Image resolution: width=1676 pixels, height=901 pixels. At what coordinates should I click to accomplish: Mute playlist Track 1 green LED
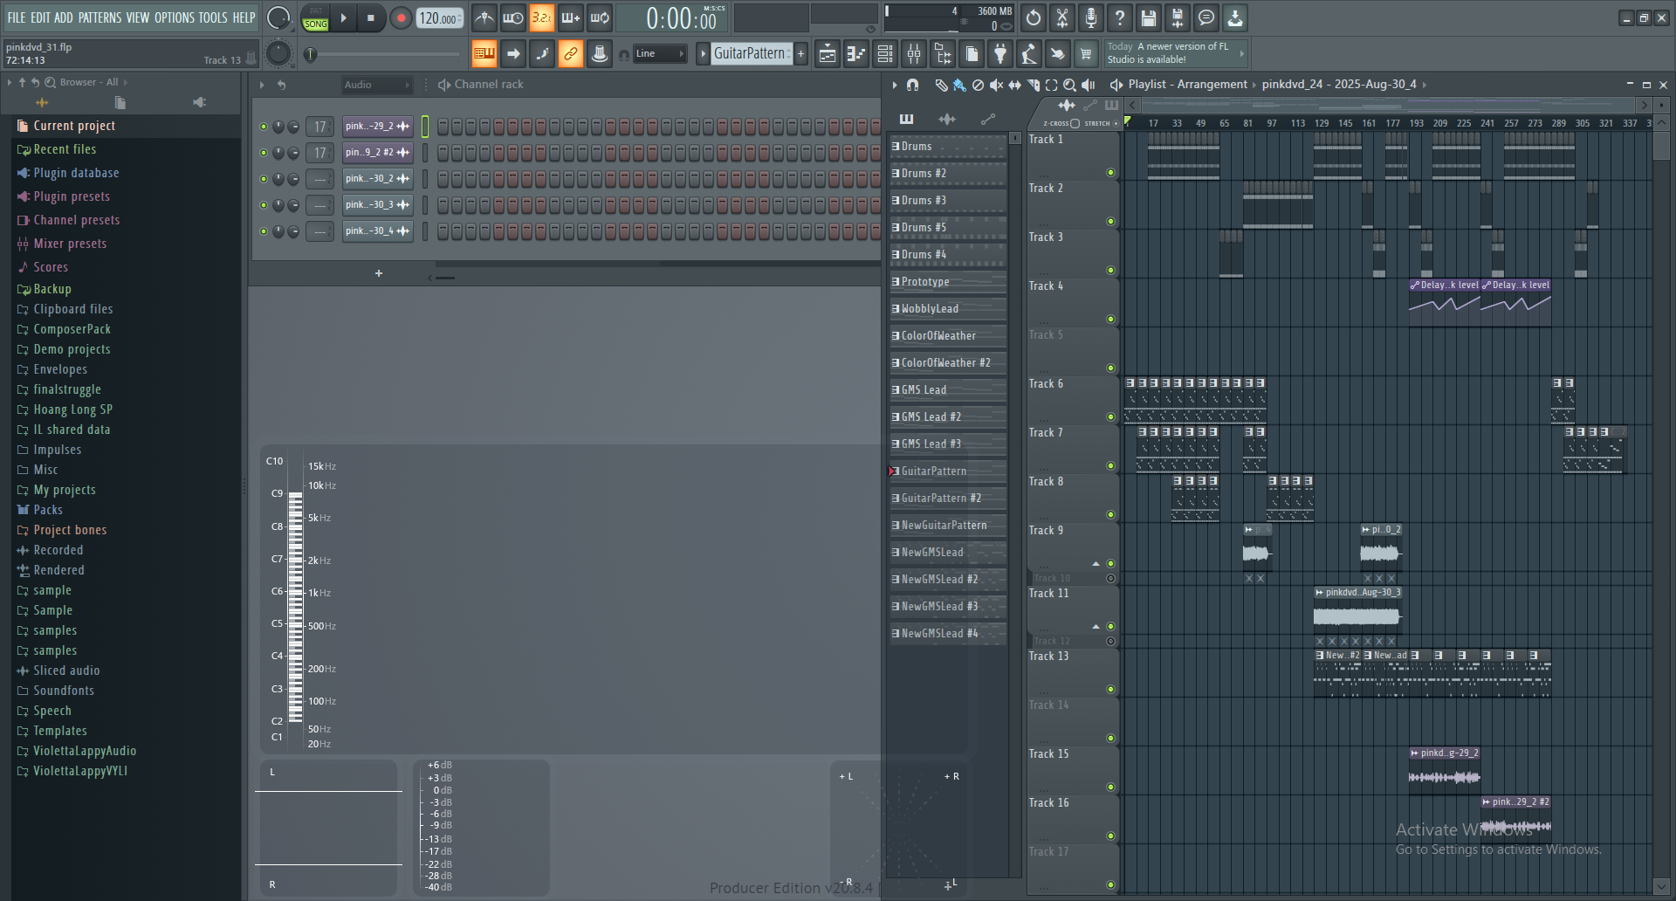point(1110,173)
